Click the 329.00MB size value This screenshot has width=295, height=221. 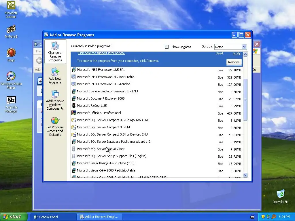[x=234, y=77]
